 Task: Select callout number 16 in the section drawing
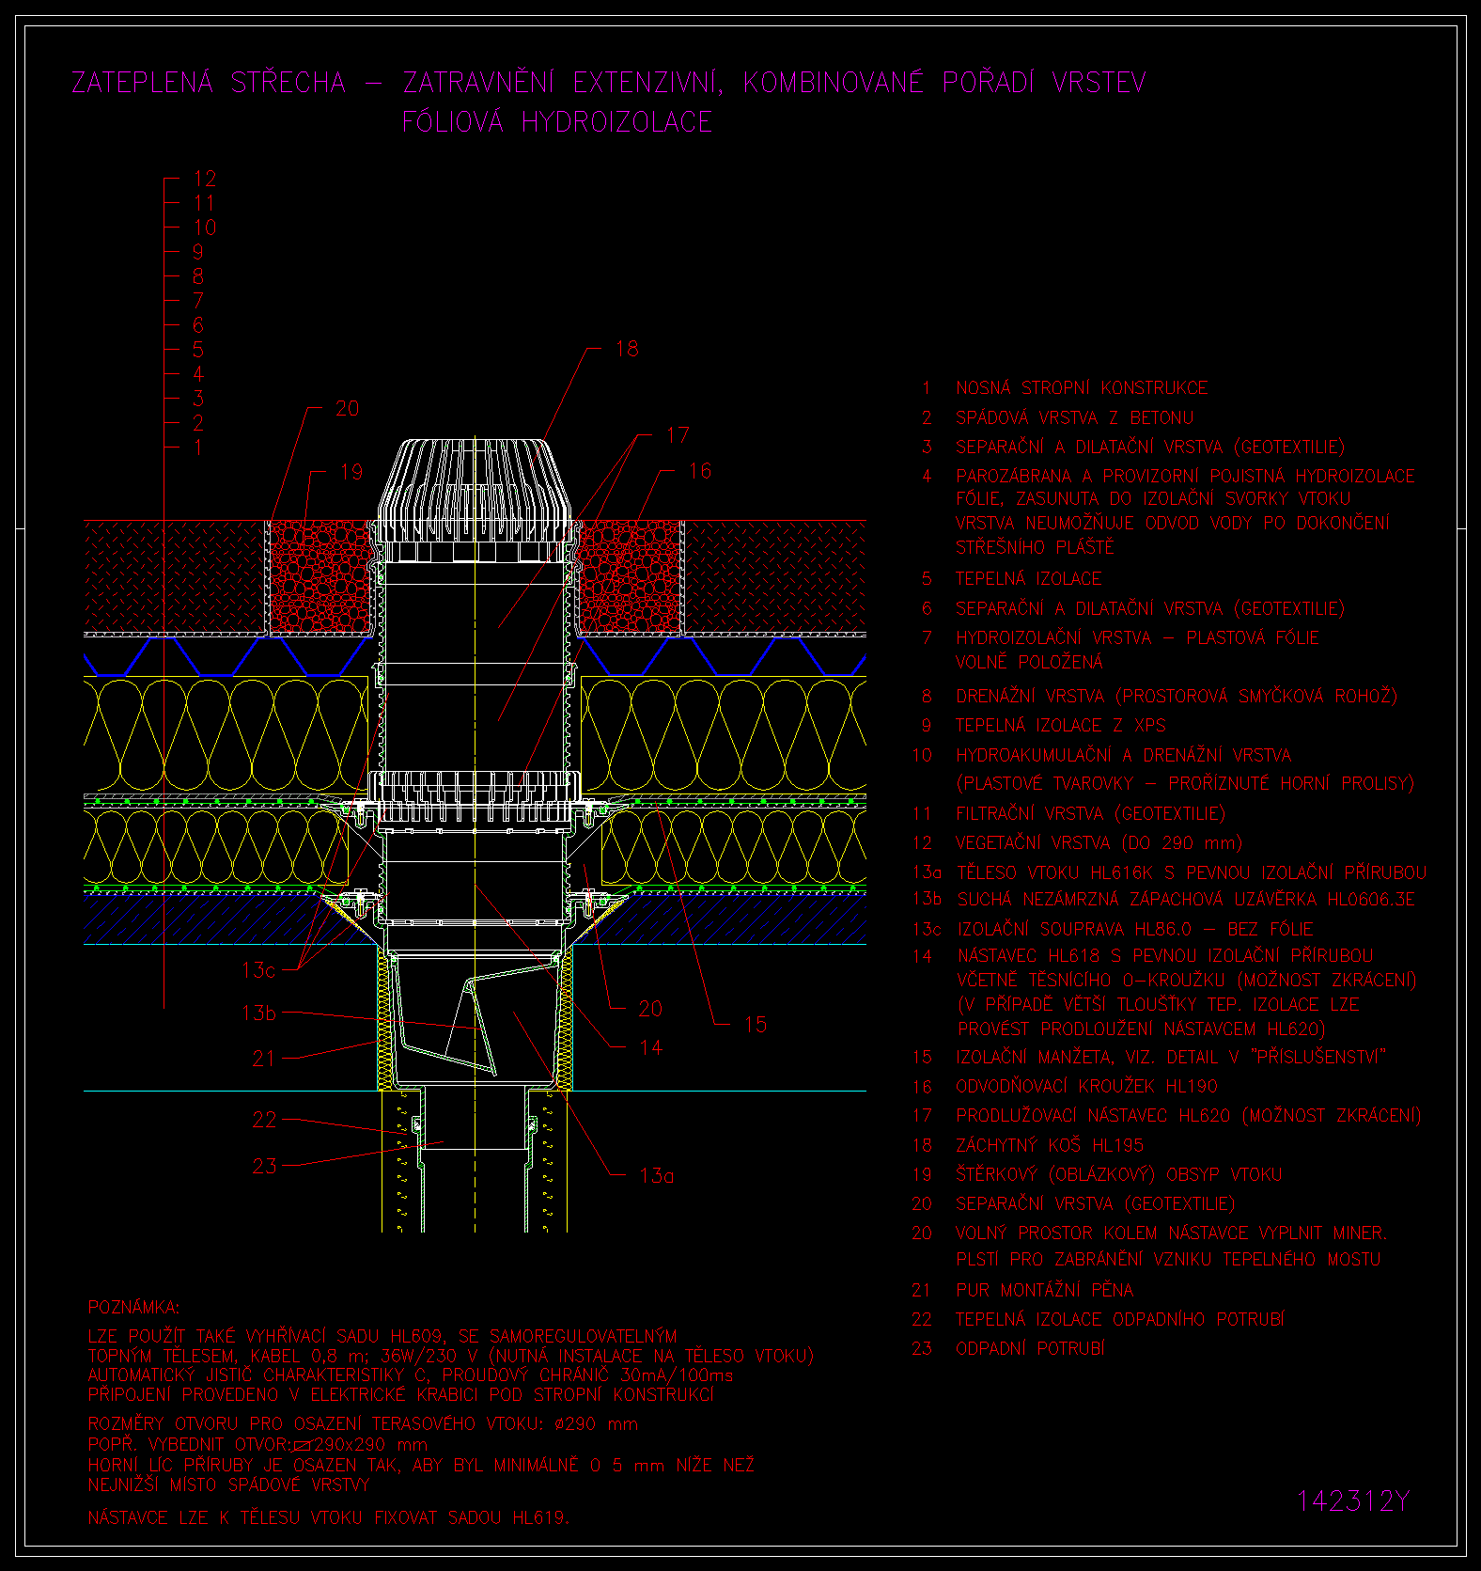[x=700, y=471]
